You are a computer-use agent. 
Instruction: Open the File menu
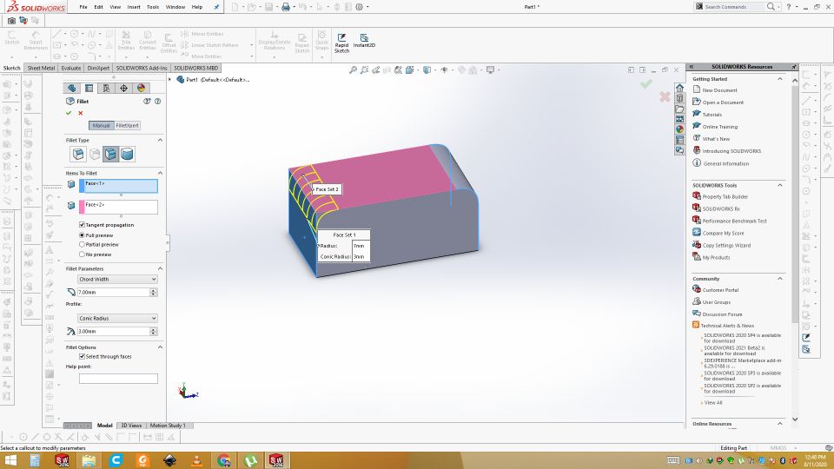[83, 7]
